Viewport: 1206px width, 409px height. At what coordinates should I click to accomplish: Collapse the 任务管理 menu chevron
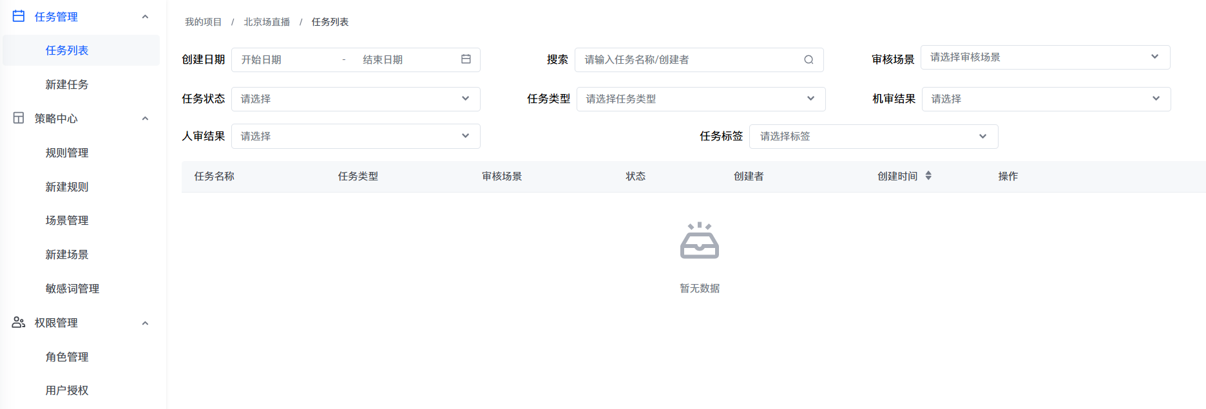(x=145, y=17)
